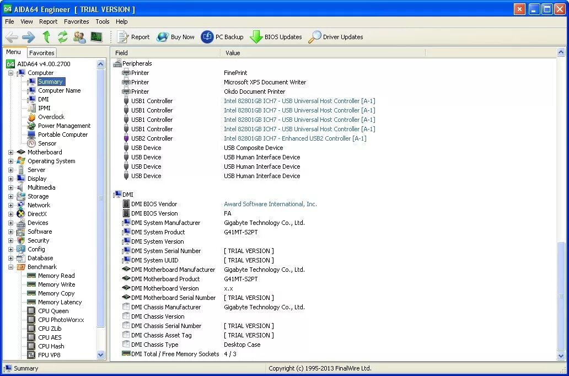Open the View menu

point(26,22)
